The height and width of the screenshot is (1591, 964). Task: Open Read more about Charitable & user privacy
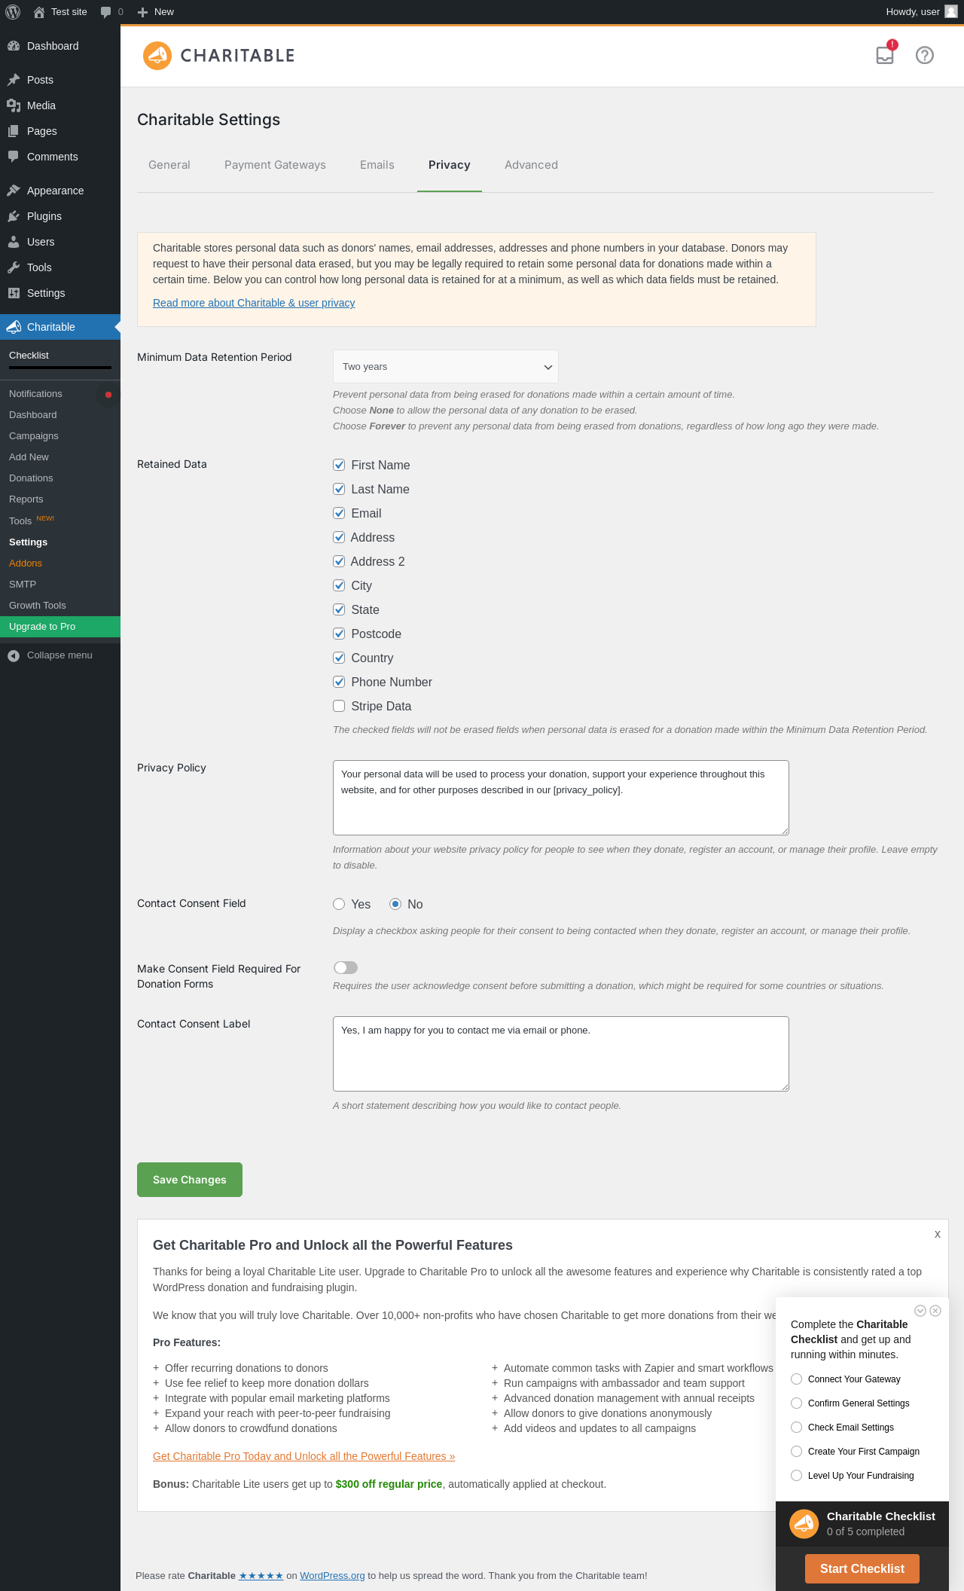[254, 303]
